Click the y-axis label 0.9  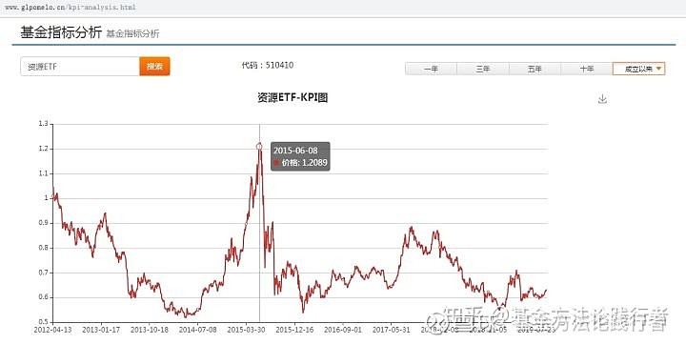pos(43,223)
